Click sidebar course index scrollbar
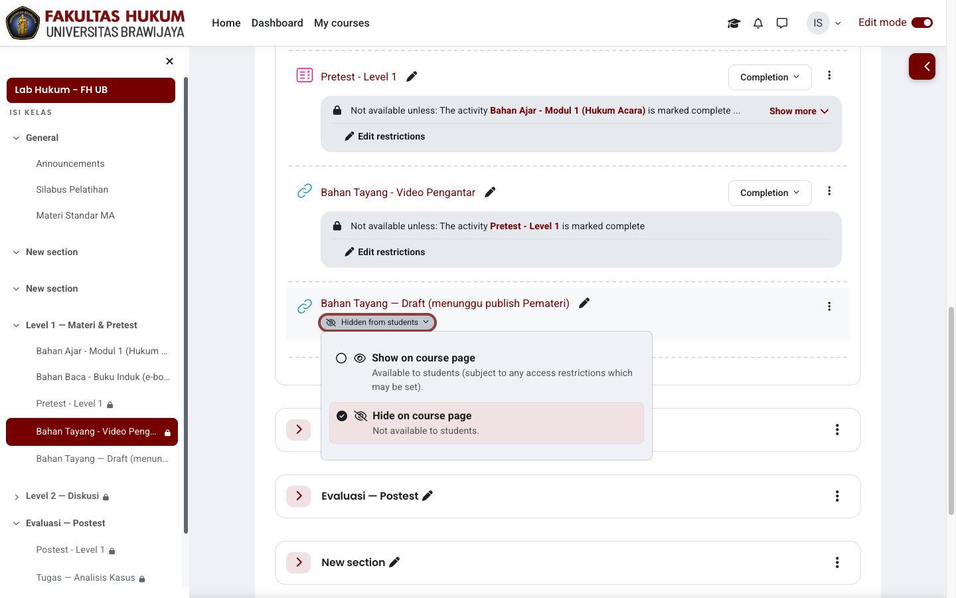Screen dimensions: 956x598 pyautogui.click(x=186, y=306)
